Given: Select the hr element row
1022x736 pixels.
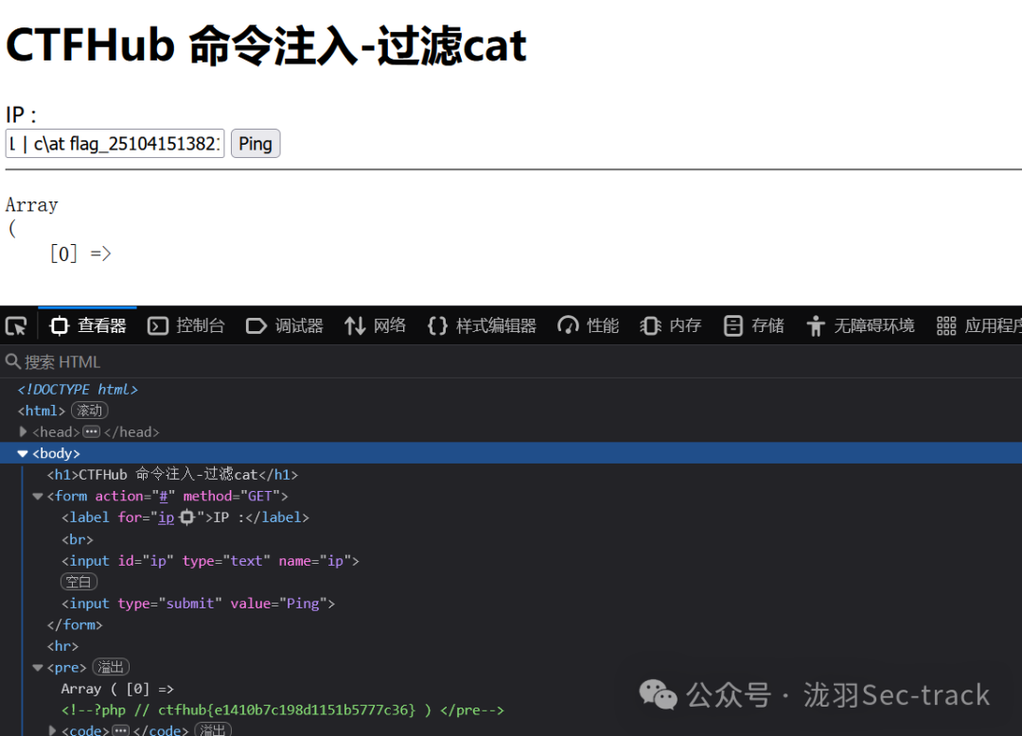Looking at the screenshot, I should [x=62, y=646].
